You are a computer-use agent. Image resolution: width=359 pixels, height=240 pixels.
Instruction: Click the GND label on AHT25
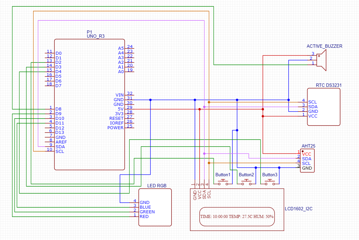click(x=307, y=168)
